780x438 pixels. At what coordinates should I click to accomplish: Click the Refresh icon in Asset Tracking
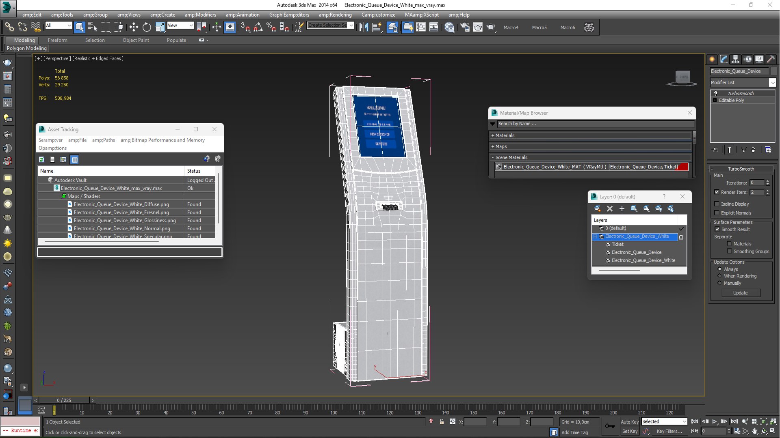pos(41,159)
